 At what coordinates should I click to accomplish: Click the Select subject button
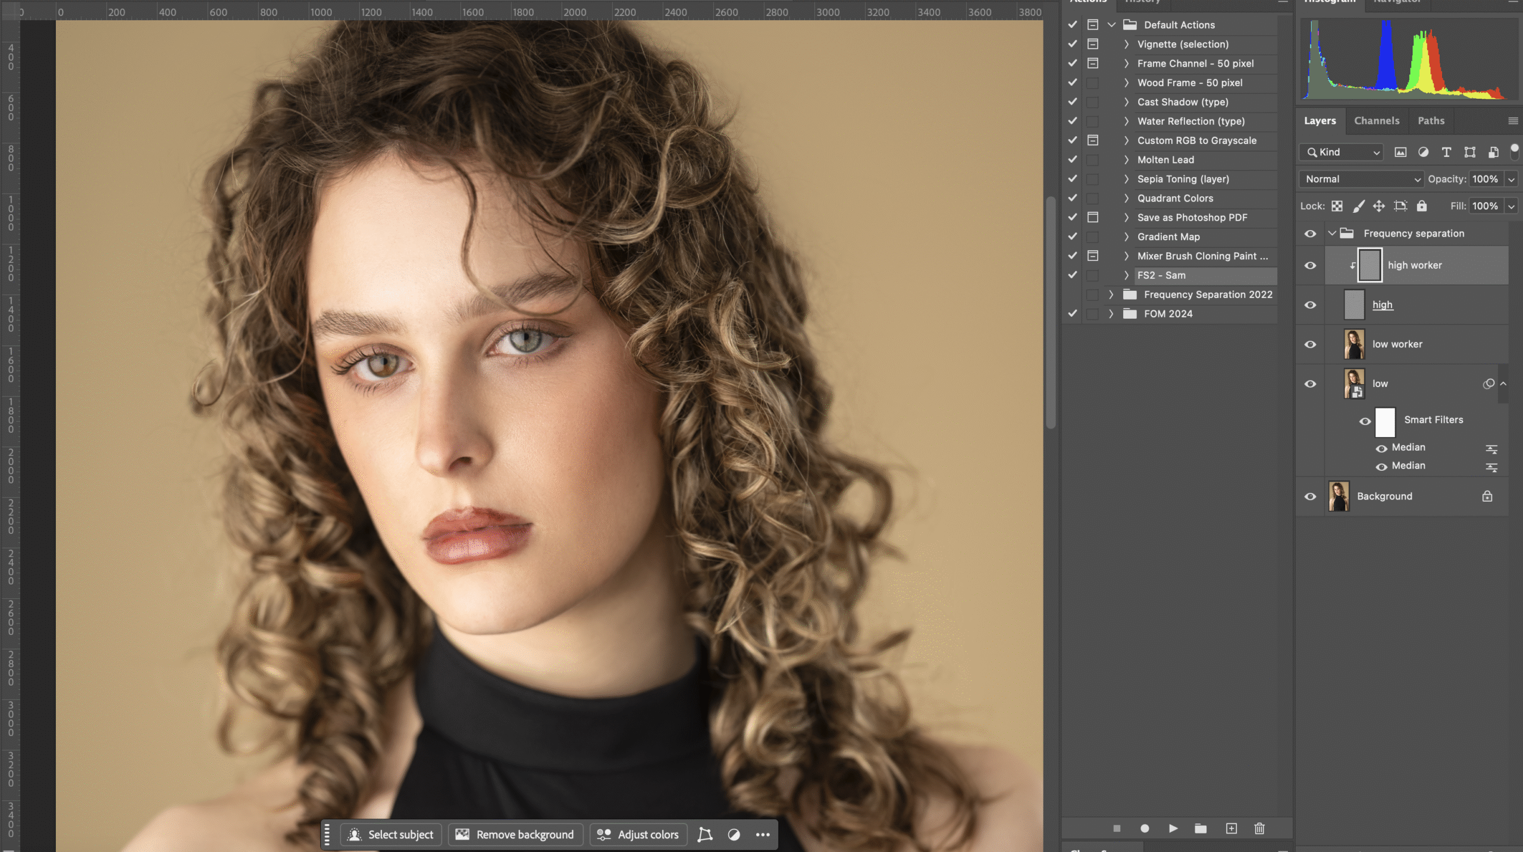(391, 835)
